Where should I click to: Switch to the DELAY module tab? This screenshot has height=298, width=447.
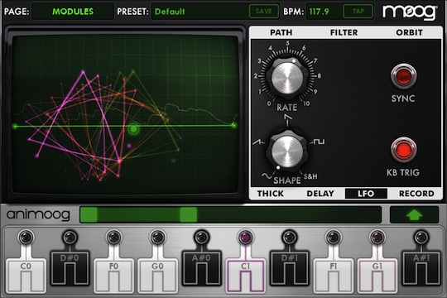tap(320, 194)
